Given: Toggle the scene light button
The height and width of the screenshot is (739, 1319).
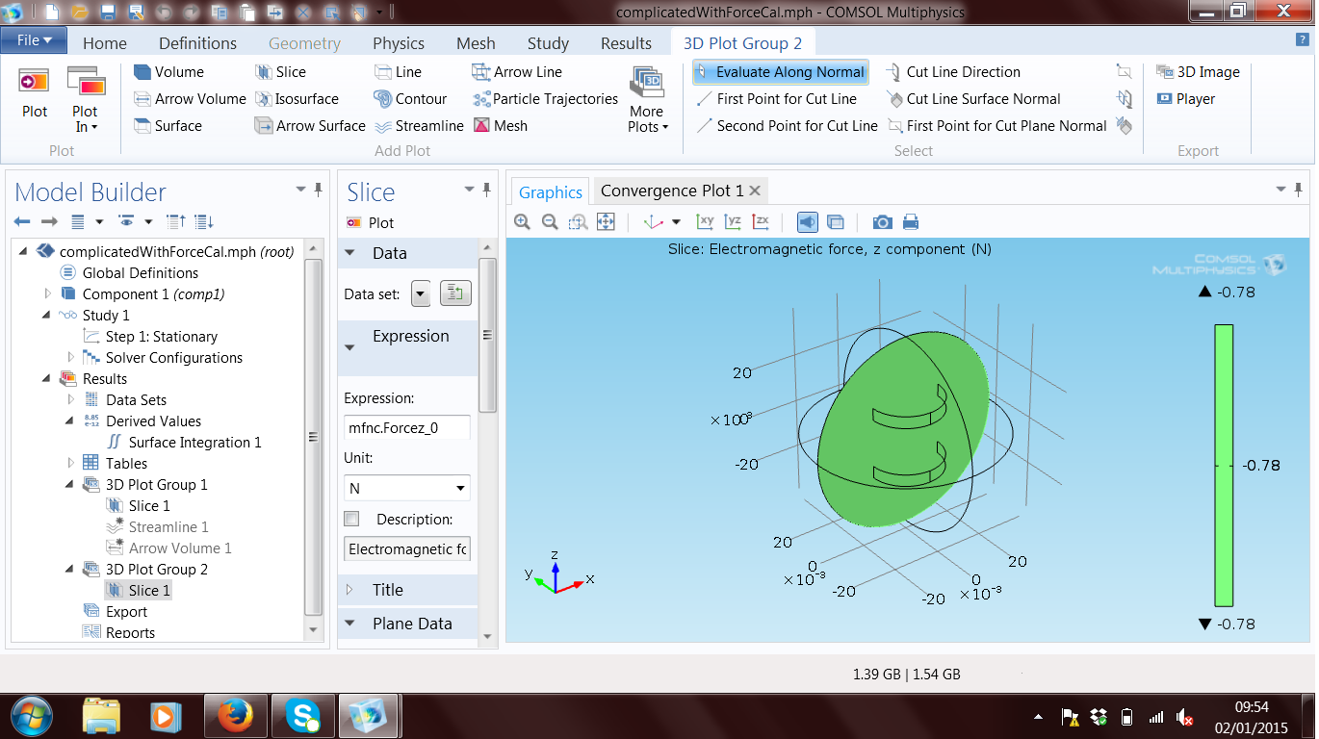Looking at the screenshot, I should click(x=808, y=222).
